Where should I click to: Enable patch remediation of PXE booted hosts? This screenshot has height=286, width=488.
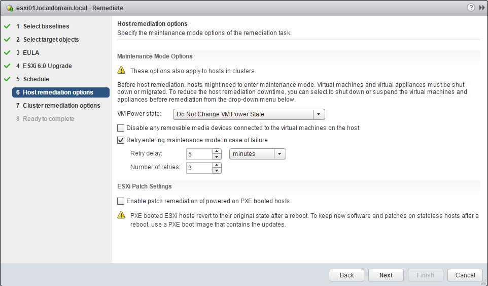click(121, 201)
